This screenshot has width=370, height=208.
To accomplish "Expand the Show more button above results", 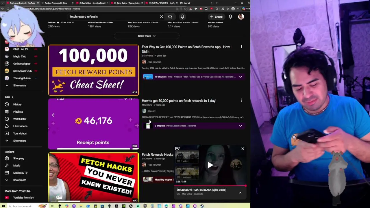I will coord(147,36).
